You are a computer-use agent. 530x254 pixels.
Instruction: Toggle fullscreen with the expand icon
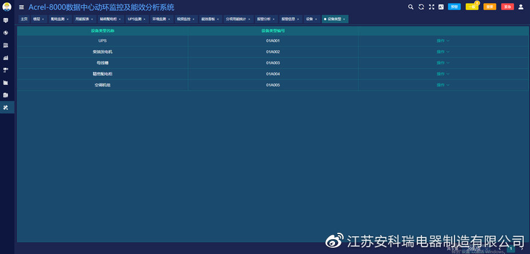point(431,7)
